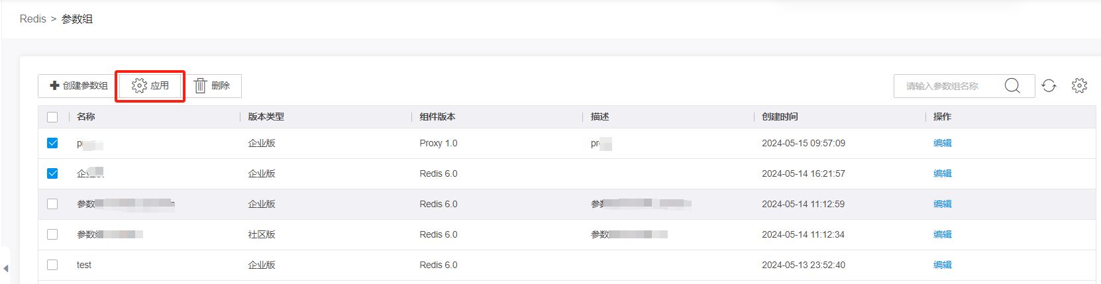Click the 名称 column header
1101x284 pixels.
click(86, 117)
